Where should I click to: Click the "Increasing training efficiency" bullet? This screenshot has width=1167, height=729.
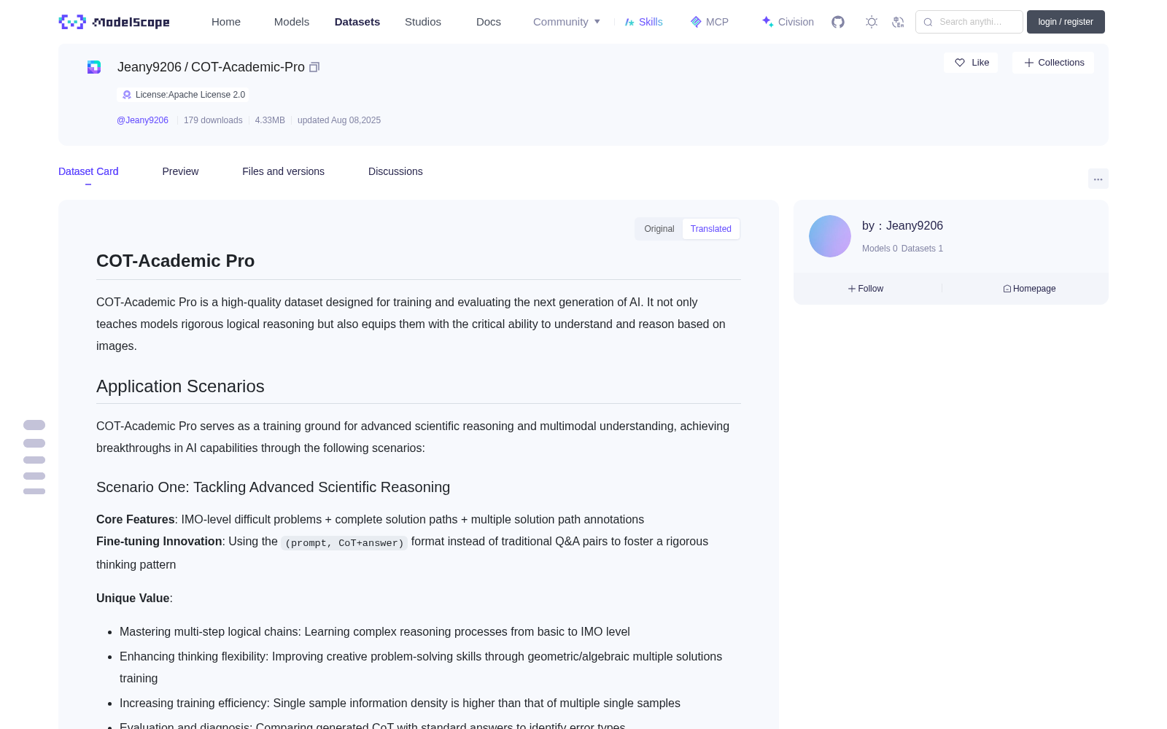click(400, 703)
